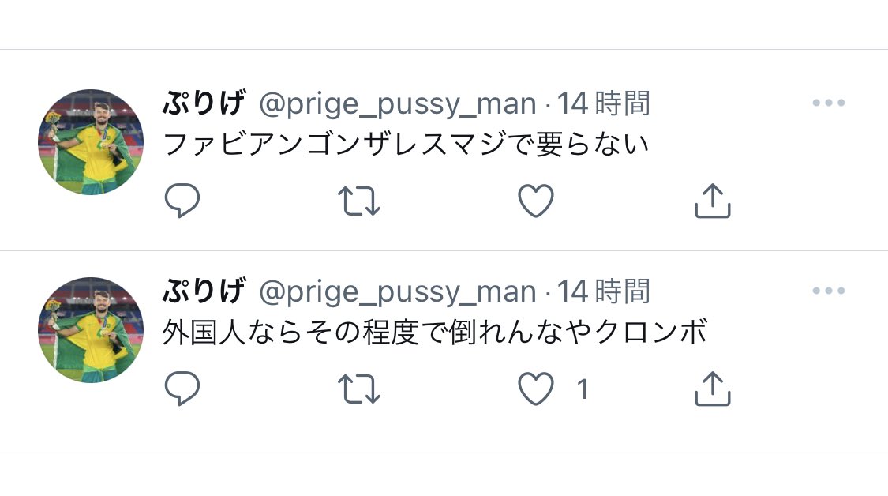Open the first tweet's text
The height and width of the screenshot is (496, 888).
point(406,144)
